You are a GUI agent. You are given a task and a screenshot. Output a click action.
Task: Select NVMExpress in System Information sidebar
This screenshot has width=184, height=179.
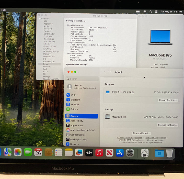coord(49,57)
